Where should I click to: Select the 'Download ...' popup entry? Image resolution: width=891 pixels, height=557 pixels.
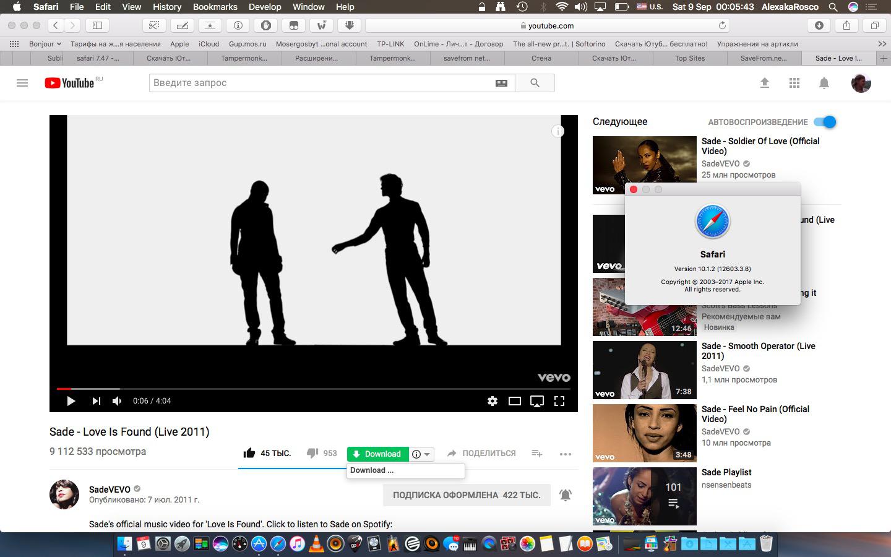405,470
